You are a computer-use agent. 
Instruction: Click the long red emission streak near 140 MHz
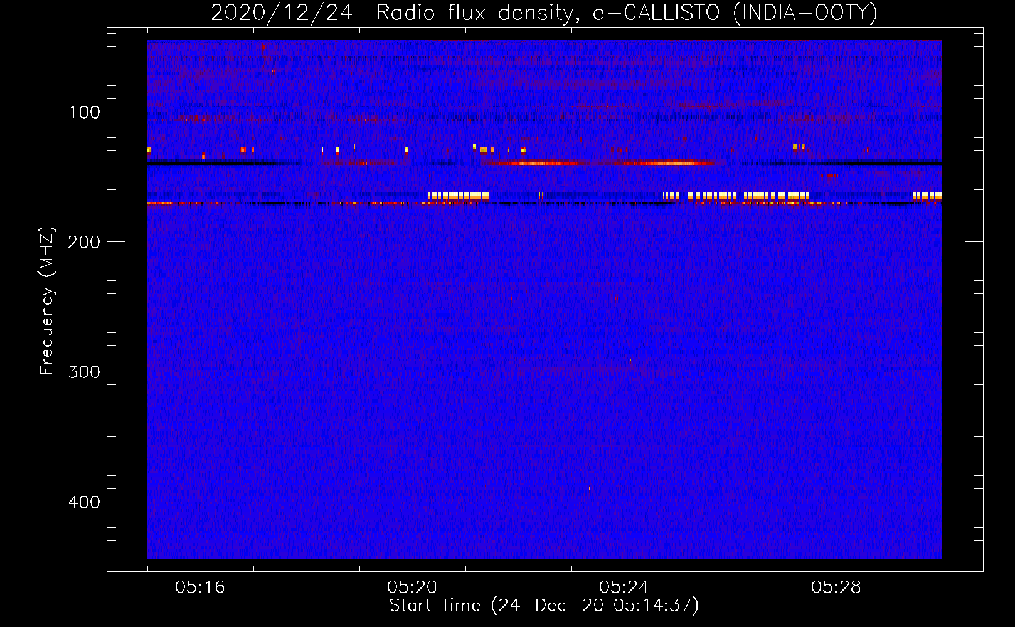click(598, 163)
